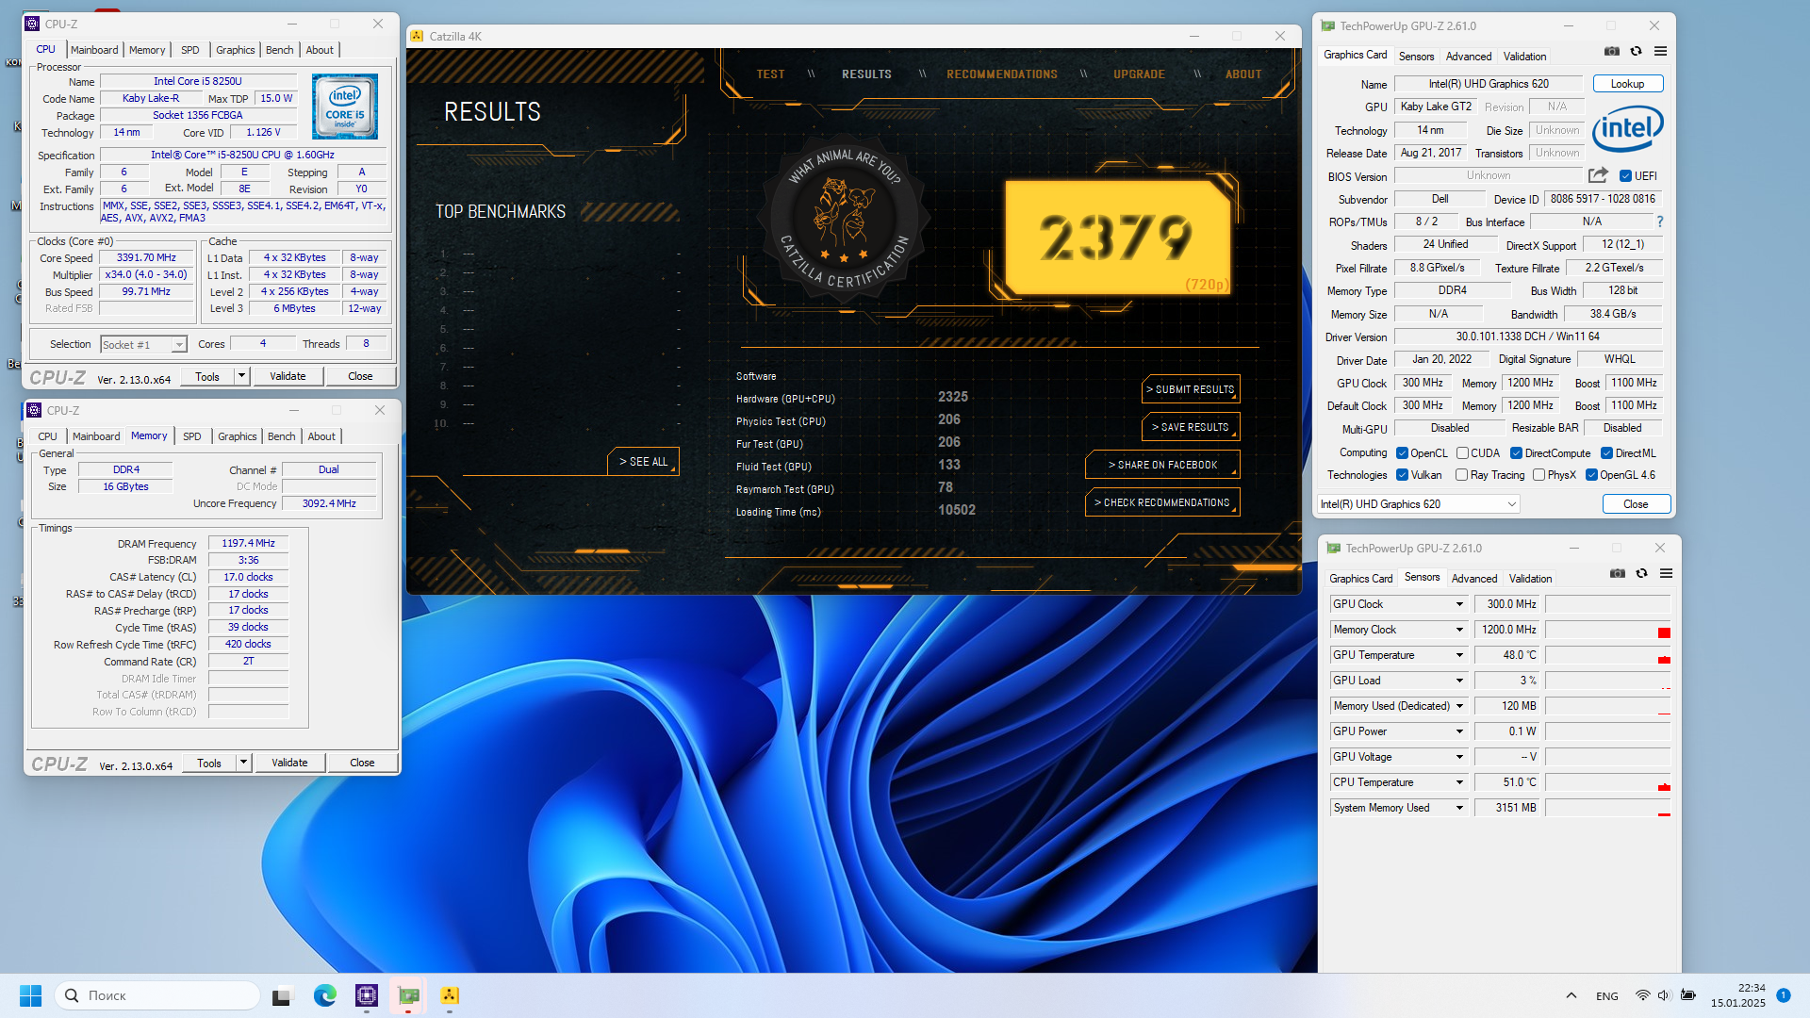Toggle PhysX checkbox
Screen dimensions: 1810x1018
click(x=1538, y=475)
